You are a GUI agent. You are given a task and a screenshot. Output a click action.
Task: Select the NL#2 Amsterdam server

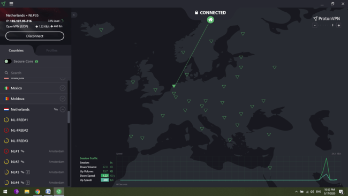pos(34,162)
